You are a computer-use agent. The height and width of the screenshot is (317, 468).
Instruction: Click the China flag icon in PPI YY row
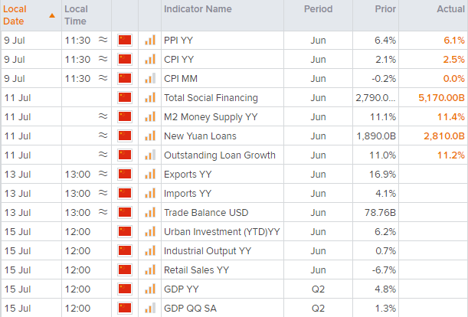pyautogui.click(x=125, y=41)
